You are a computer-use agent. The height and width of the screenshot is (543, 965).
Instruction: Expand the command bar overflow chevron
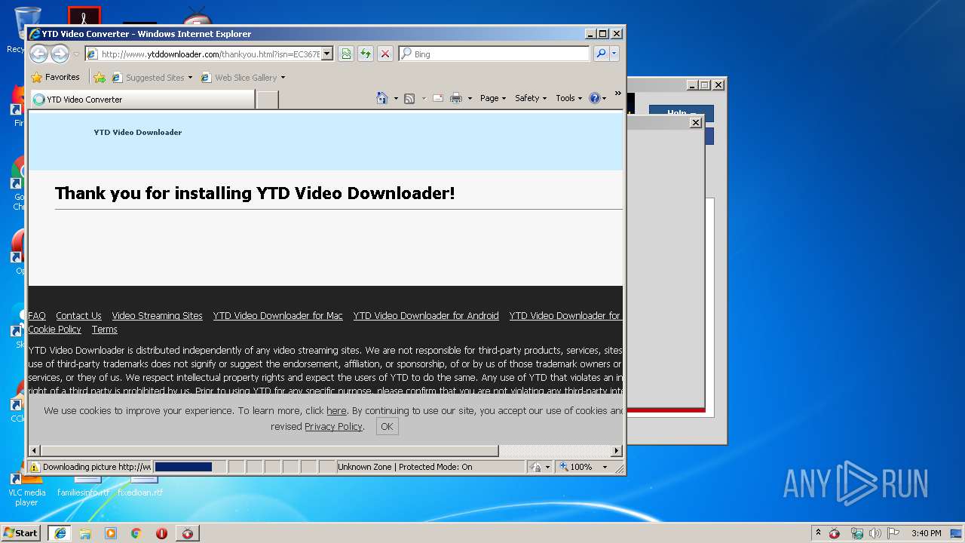617,94
